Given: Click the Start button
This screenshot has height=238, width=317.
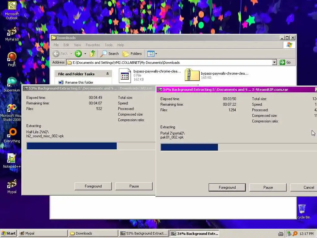Looking at the screenshot, I should (x=8, y=233).
